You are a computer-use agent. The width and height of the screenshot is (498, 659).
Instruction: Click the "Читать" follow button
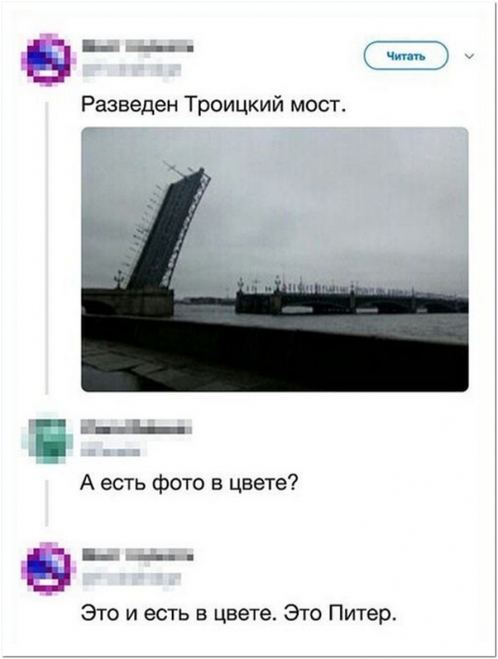click(x=406, y=55)
